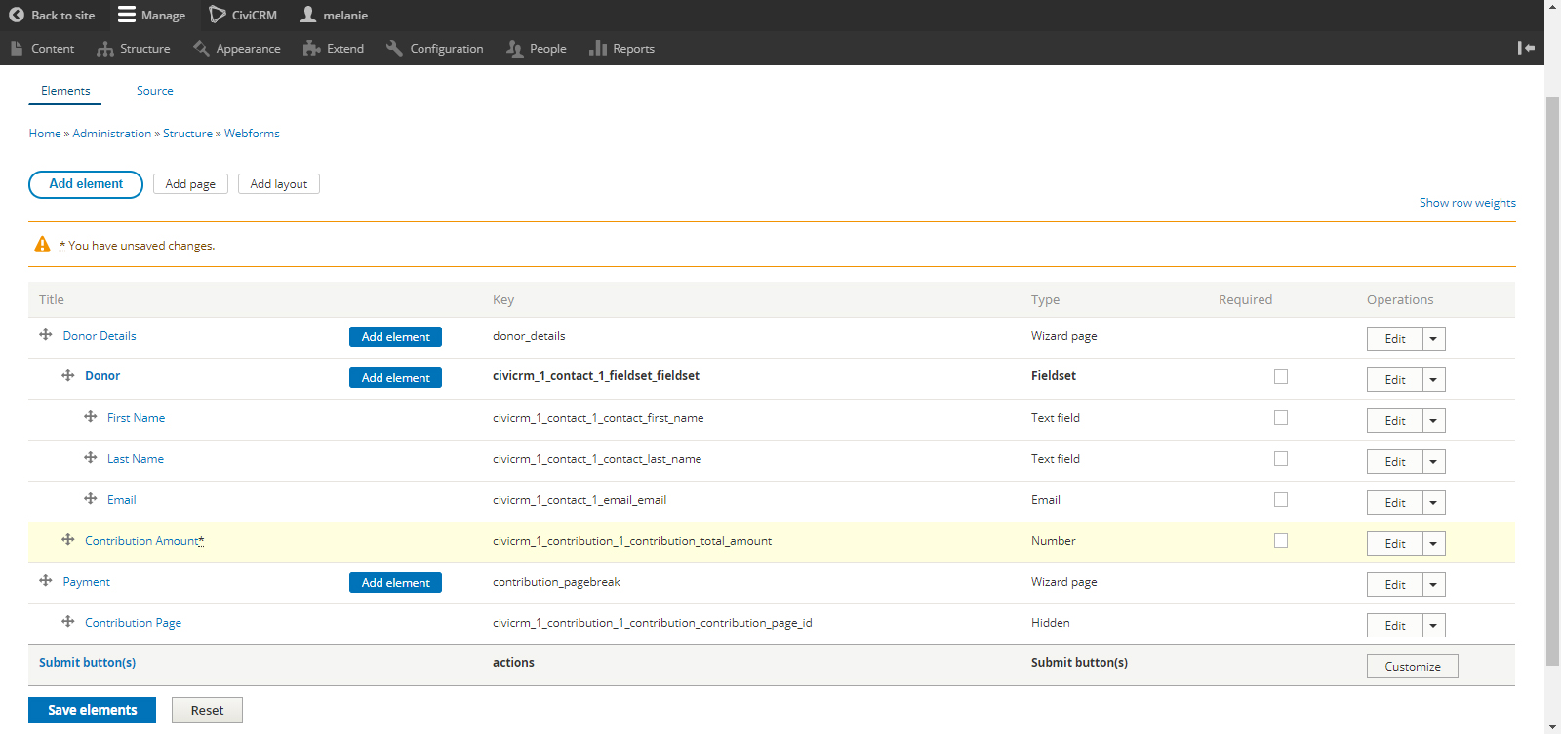The height and width of the screenshot is (734, 1561).
Task: Toggle toolbar orientation with the arrow icon
Action: point(1527,48)
